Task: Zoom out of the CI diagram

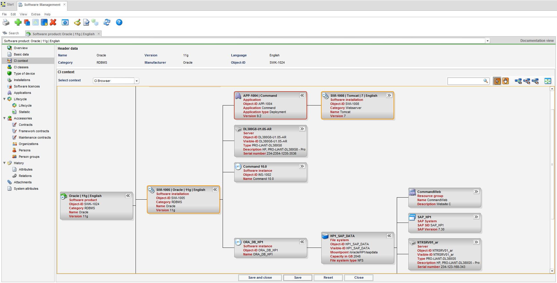Action: [x=527, y=81]
